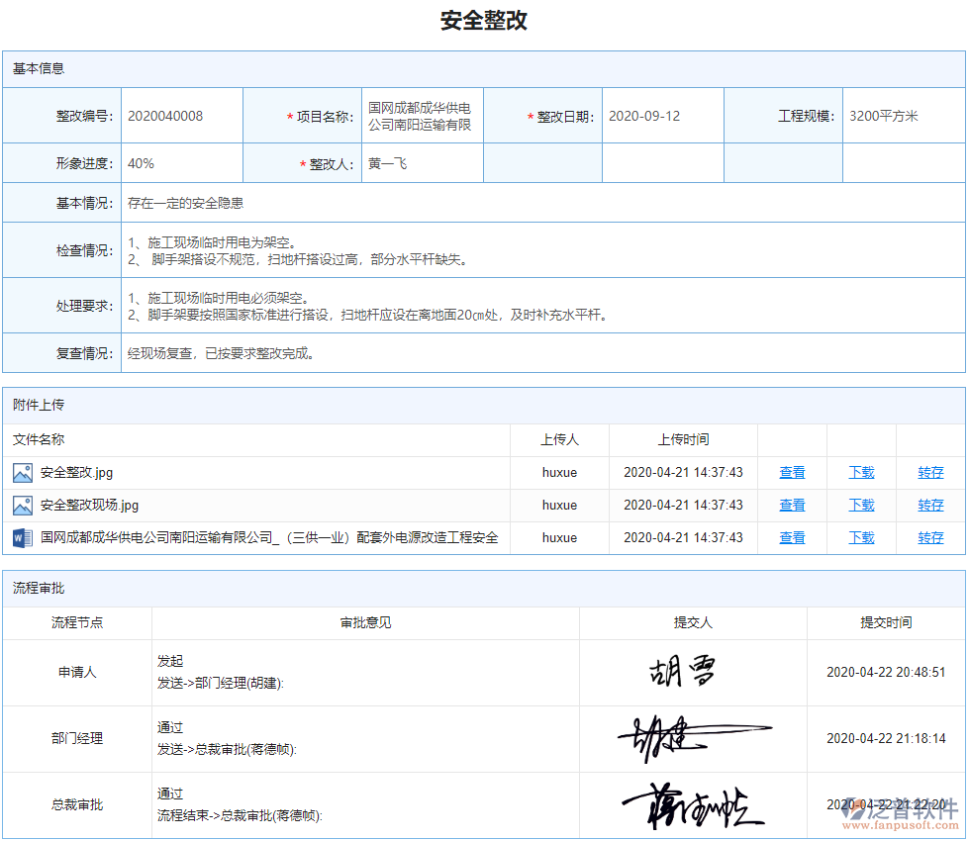Select the 安全整改.jpg file name
The height and width of the screenshot is (841, 969).
[x=77, y=472]
